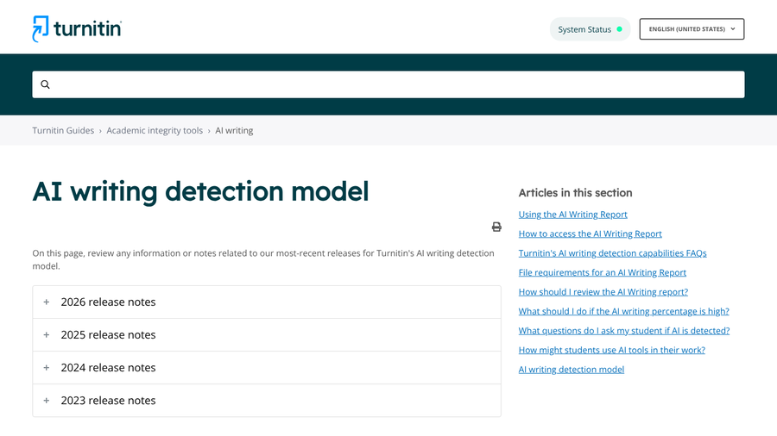Image resolution: width=777 pixels, height=436 pixels.
Task: Go to AI writing breadcrumb
Action: tap(234, 130)
